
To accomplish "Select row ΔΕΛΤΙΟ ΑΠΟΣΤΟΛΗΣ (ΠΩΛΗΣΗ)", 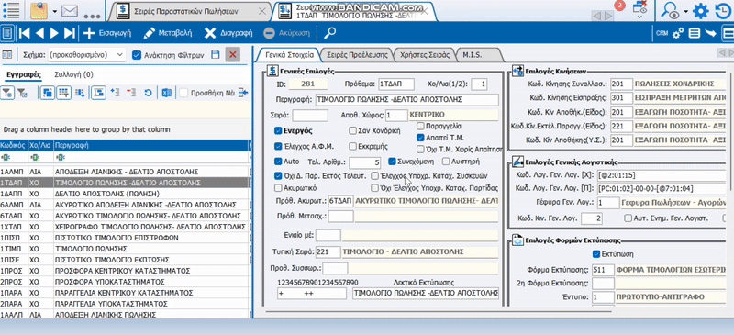I will 125,194.
